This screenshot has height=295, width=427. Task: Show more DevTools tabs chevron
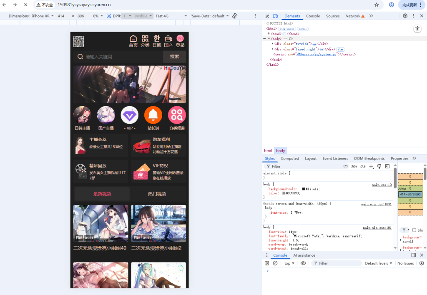pos(371,16)
